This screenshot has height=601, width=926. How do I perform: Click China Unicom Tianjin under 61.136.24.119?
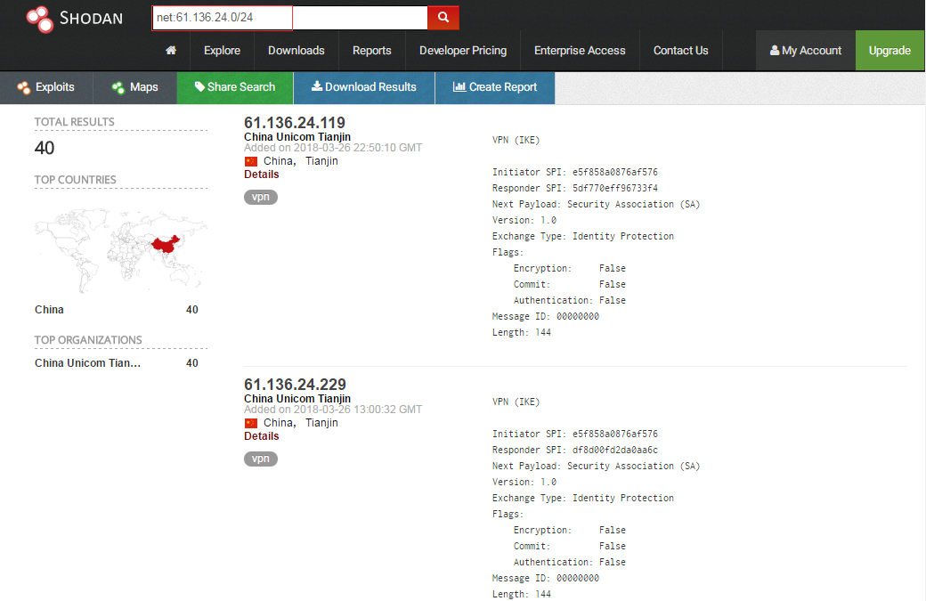[297, 137]
